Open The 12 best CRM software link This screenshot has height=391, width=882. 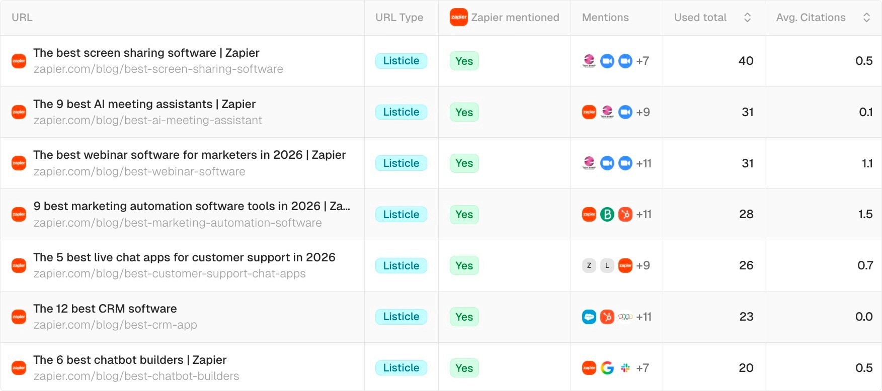coord(105,309)
